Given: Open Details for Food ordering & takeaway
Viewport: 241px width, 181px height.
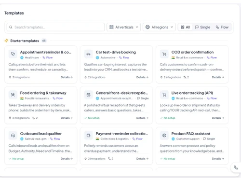Looking at the screenshot, I should tap(67, 118).
